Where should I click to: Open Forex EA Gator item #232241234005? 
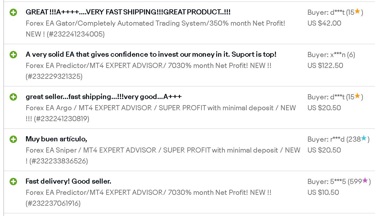click(156, 29)
